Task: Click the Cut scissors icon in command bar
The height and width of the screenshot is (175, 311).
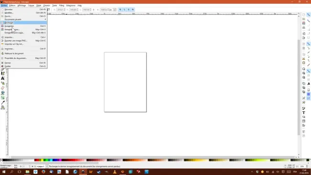Action: (304, 58)
